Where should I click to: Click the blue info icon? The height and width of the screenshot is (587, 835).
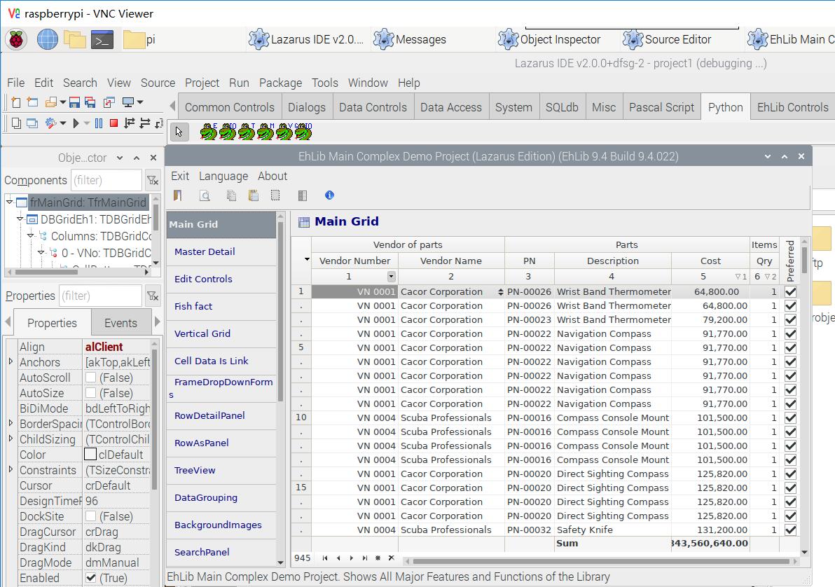click(330, 195)
